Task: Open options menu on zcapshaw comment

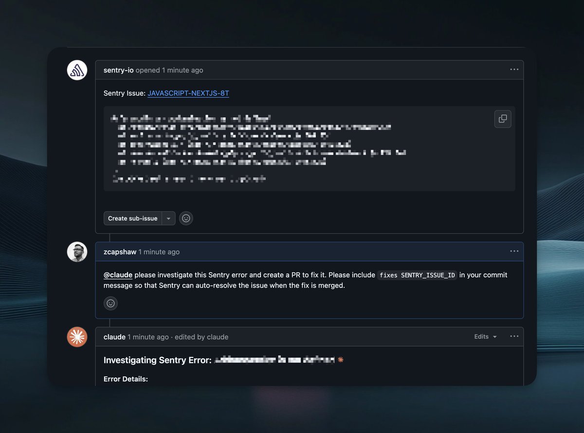Action: pyautogui.click(x=514, y=251)
